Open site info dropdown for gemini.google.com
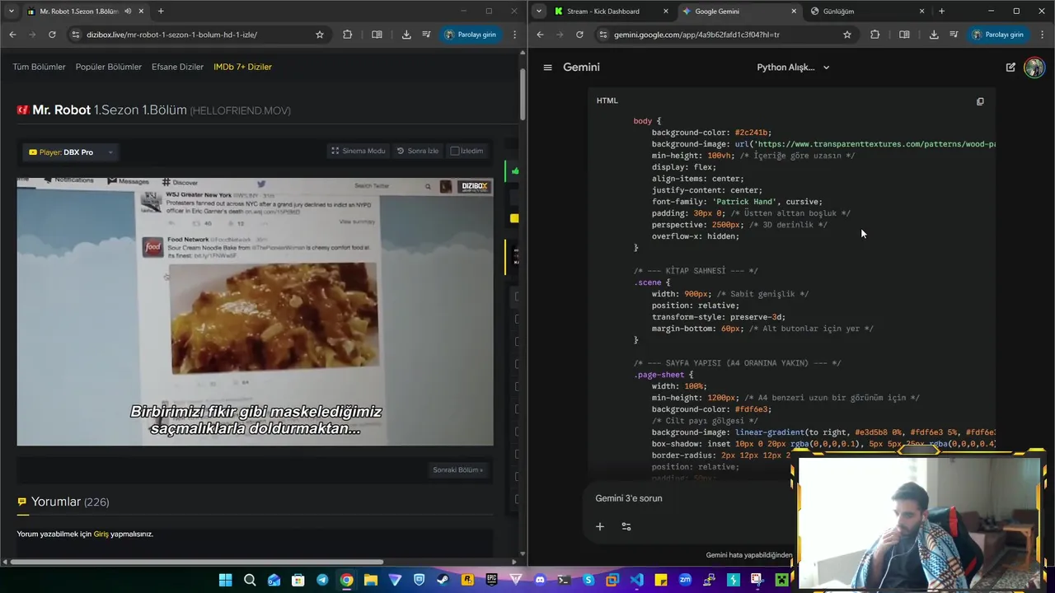The width and height of the screenshot is (1055, 593). 603,35
